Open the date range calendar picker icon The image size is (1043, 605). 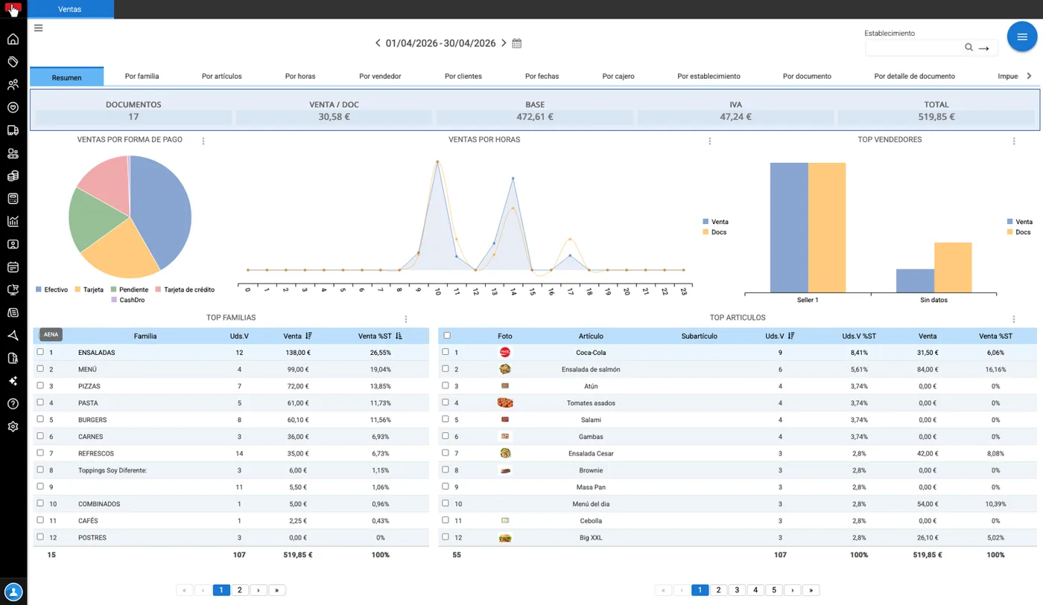tap(517, 43)
